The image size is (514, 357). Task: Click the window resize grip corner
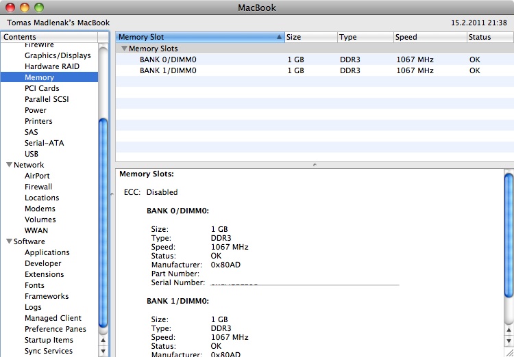(509, 352)
